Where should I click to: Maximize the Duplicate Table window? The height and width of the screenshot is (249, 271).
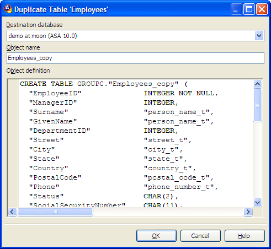coord(249,9)
